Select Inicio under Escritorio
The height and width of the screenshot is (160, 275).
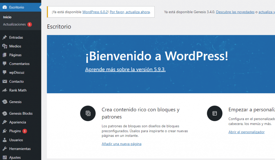pyautogui.click(x=7, y=17)
